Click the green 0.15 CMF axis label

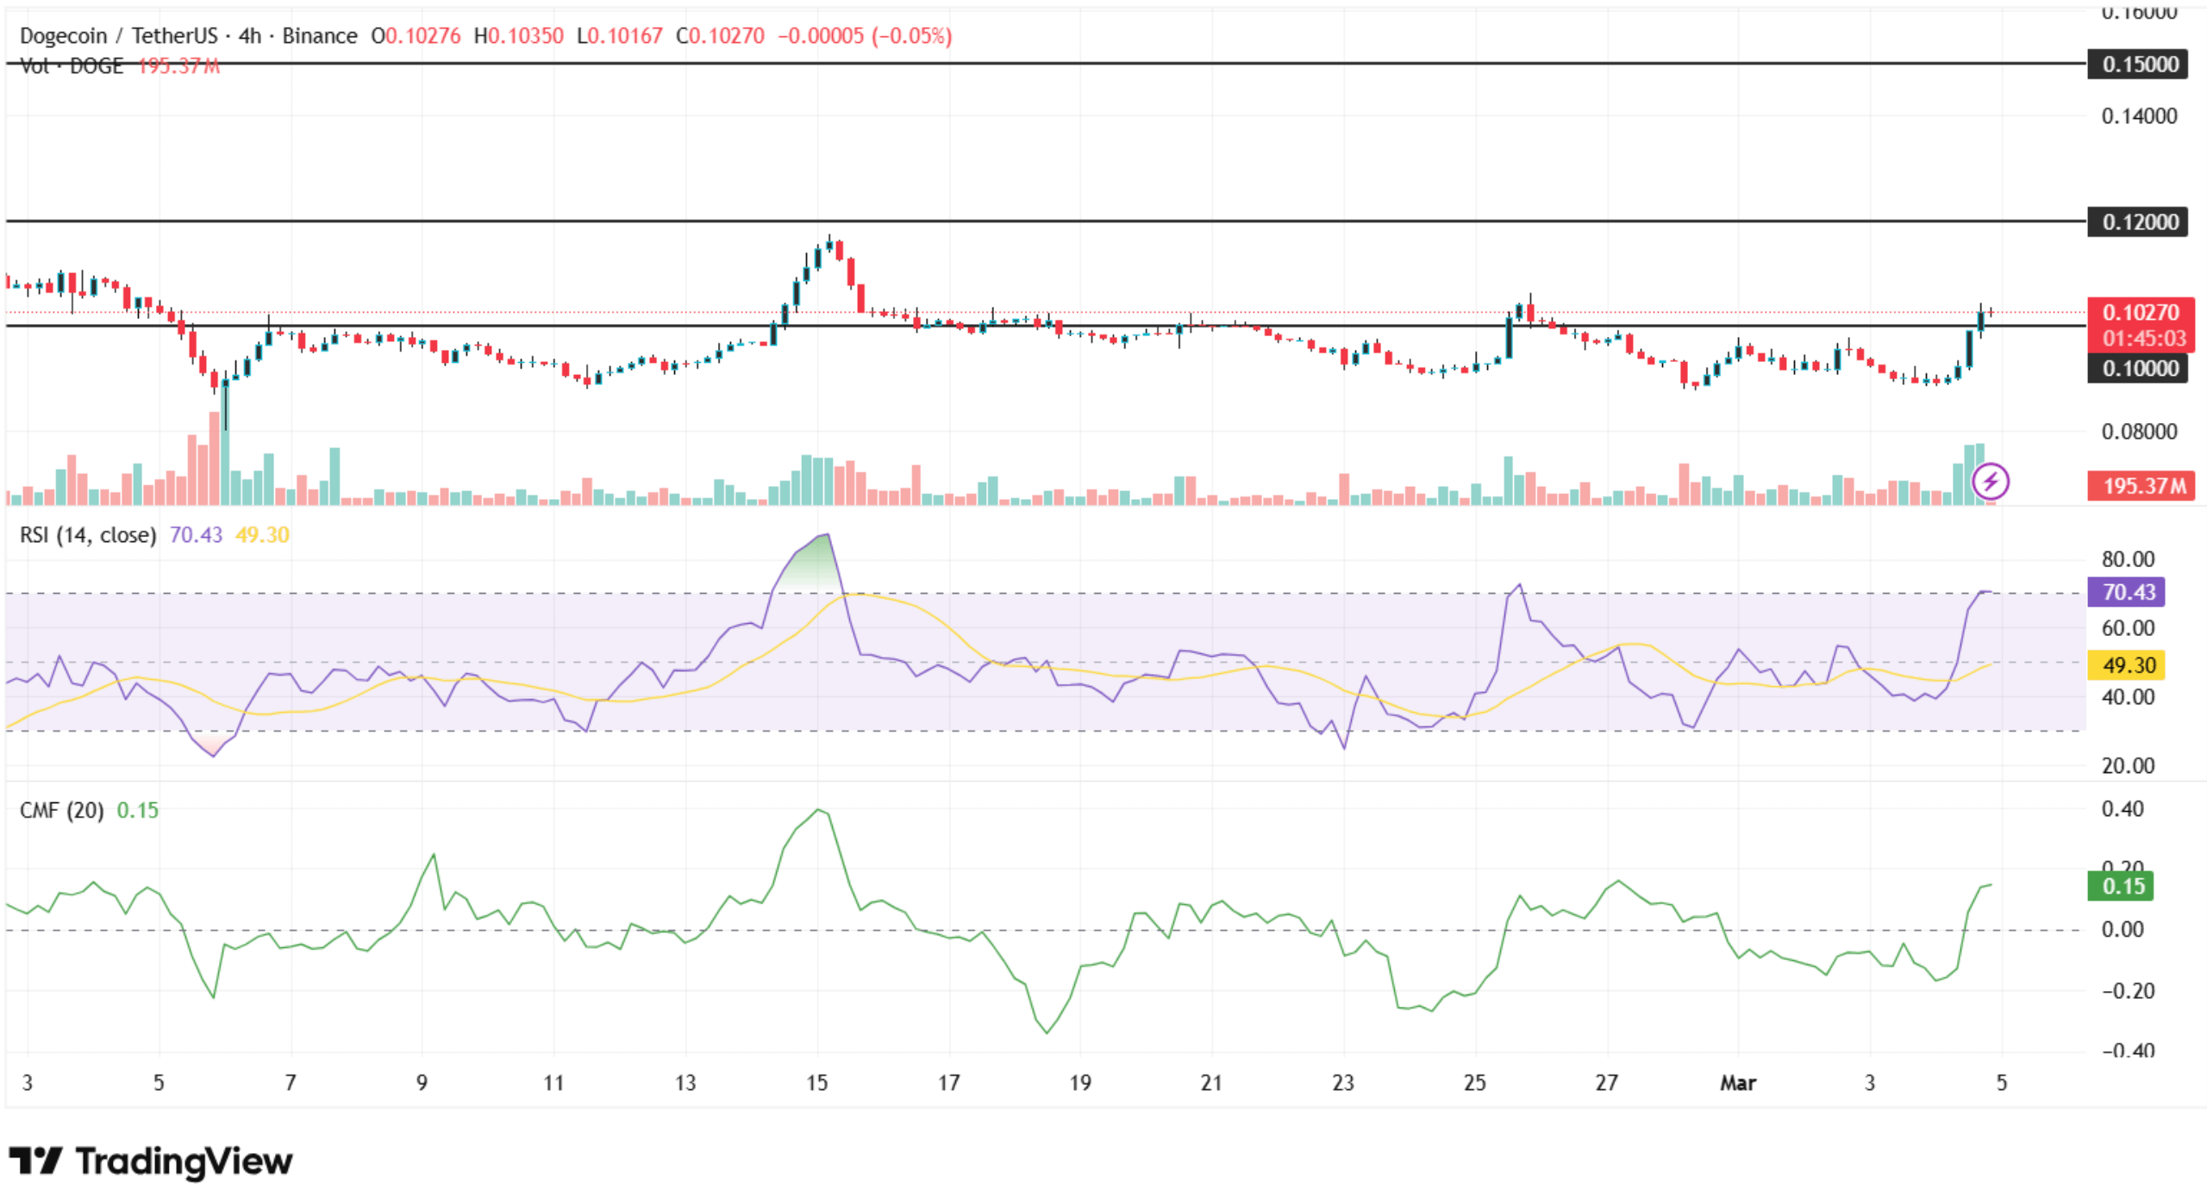tap(2120, 887)
